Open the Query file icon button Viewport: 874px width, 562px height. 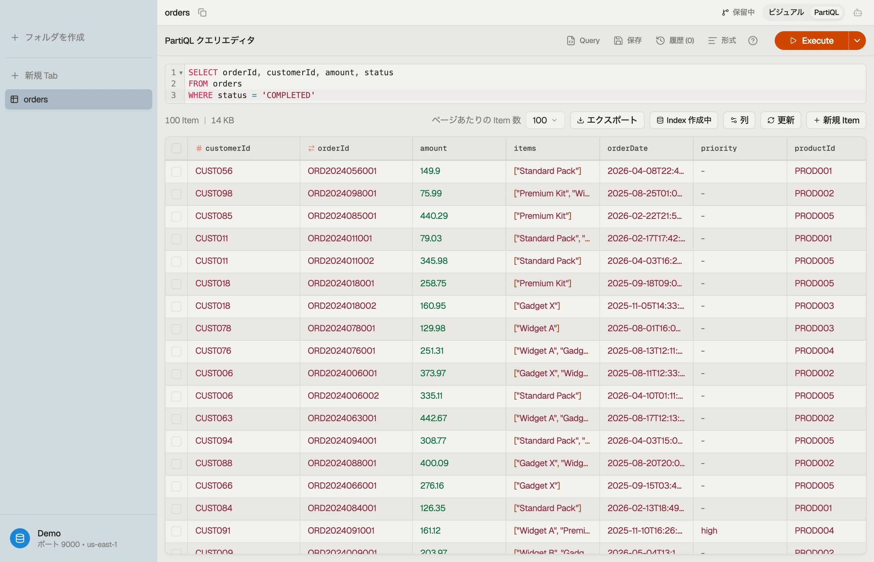click(x=583, y=41)
